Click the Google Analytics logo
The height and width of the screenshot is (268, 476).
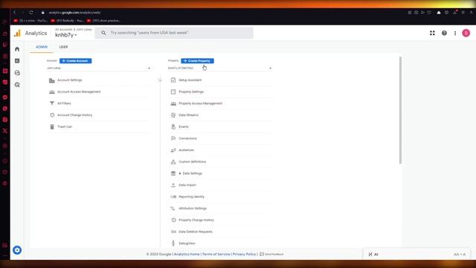(17, 33)
